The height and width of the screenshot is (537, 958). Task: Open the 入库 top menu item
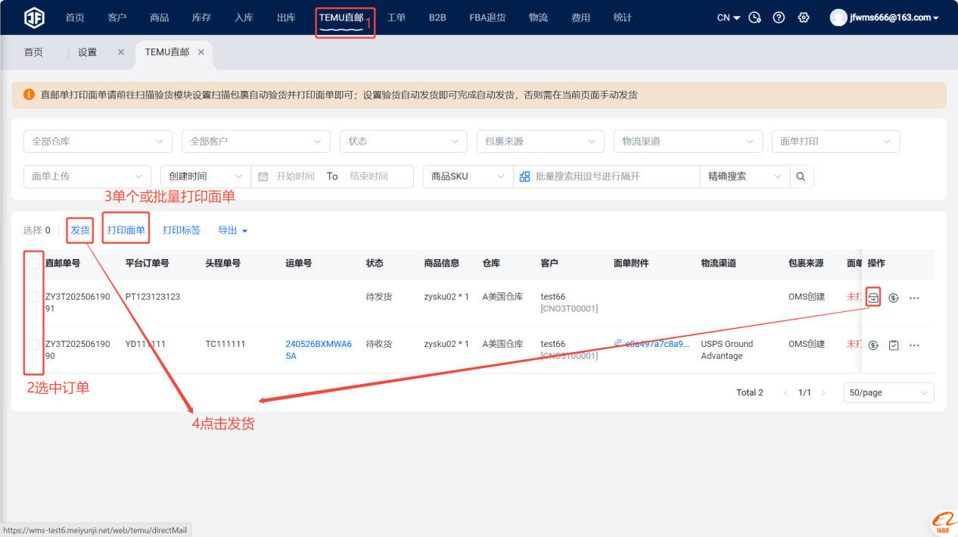[x=244, y=17]
